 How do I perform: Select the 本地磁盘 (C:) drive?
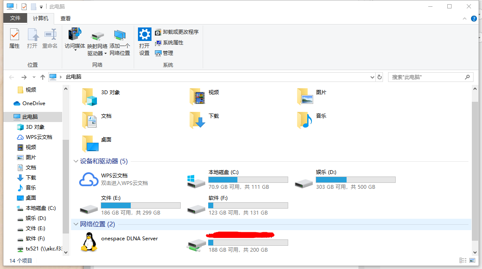(196, 180)
